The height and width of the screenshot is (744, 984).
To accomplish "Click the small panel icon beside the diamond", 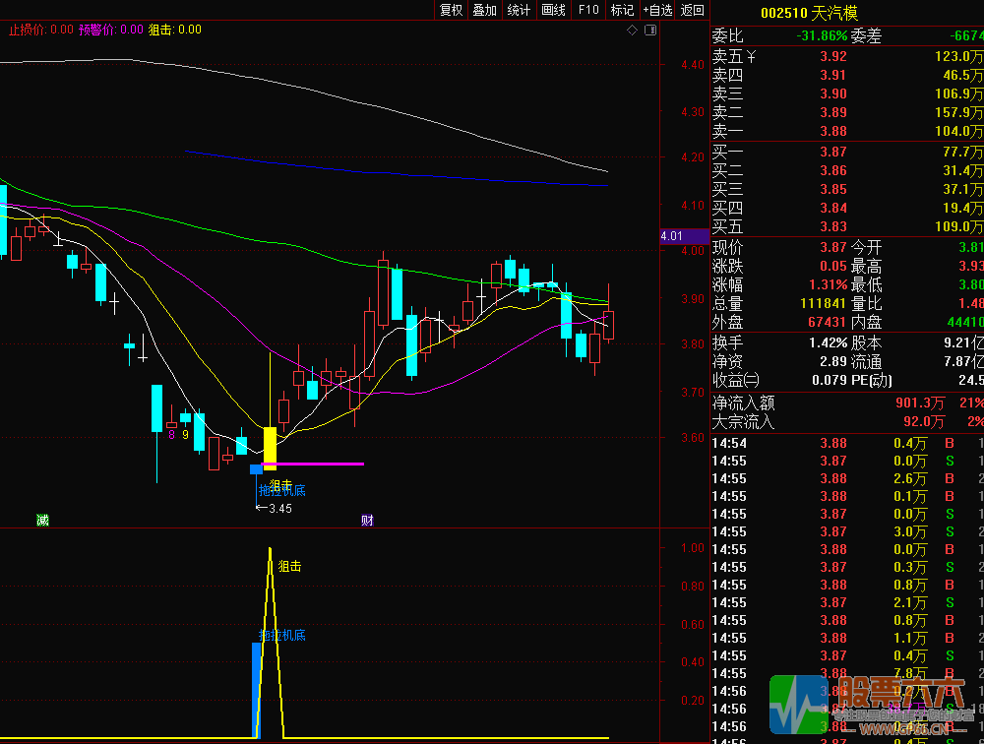I will 648,31.
